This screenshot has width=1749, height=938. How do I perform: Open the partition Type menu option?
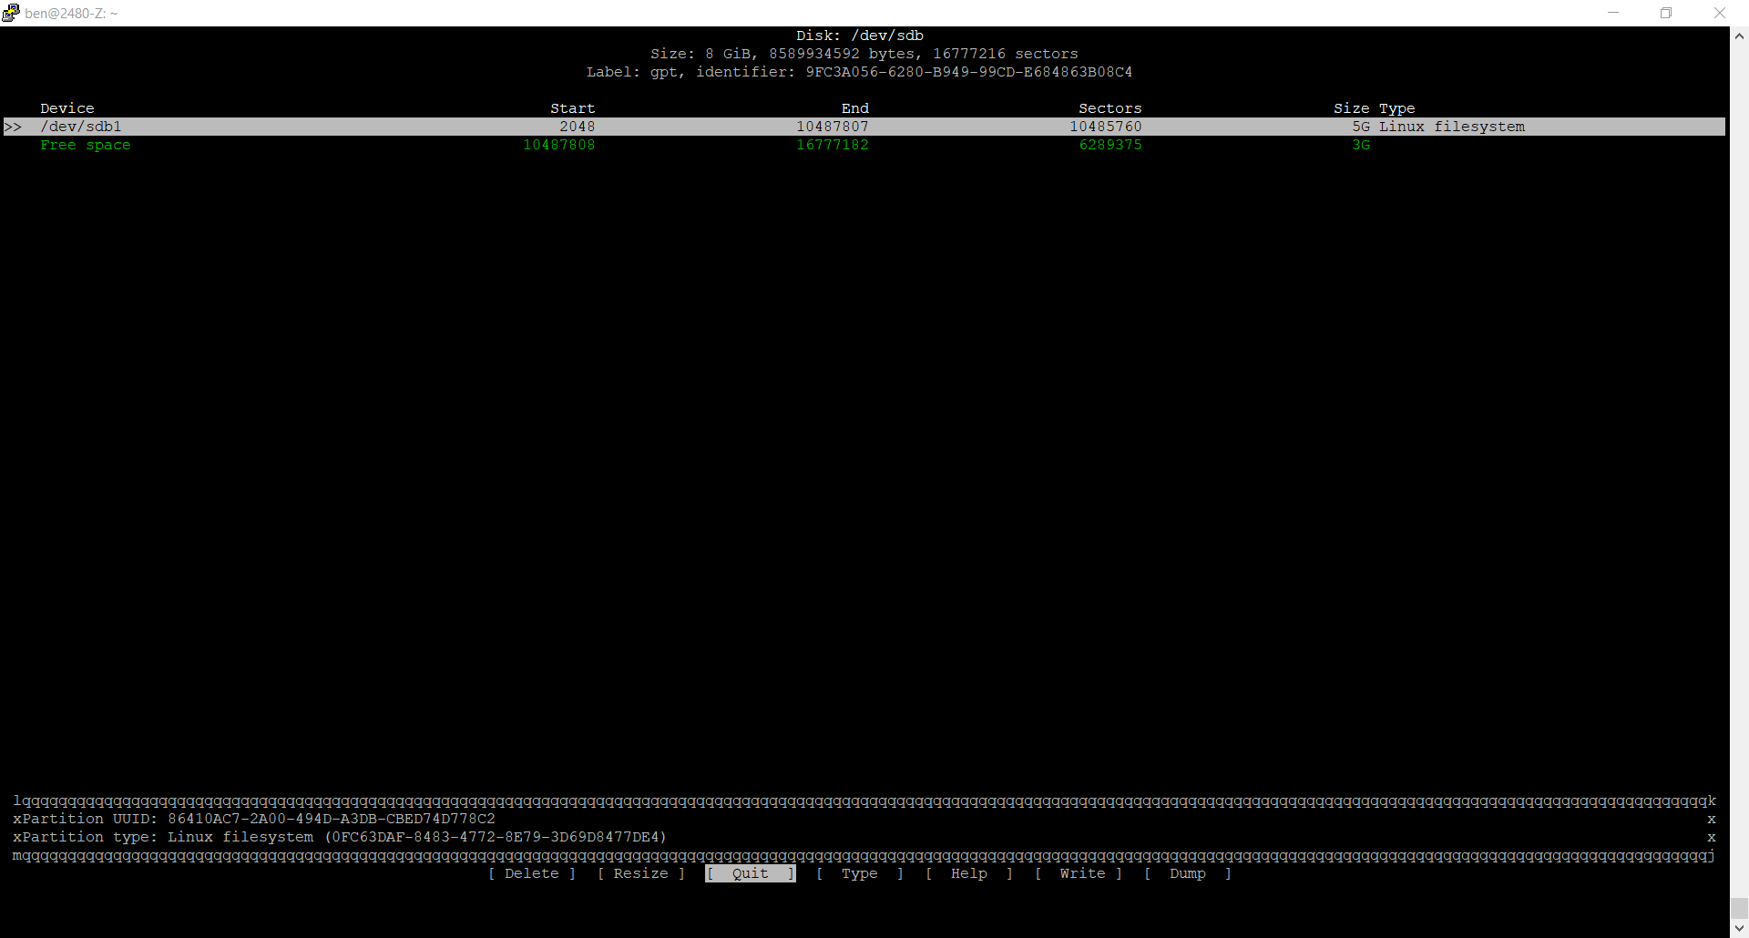pyautogui.click(x=859, y=873)
